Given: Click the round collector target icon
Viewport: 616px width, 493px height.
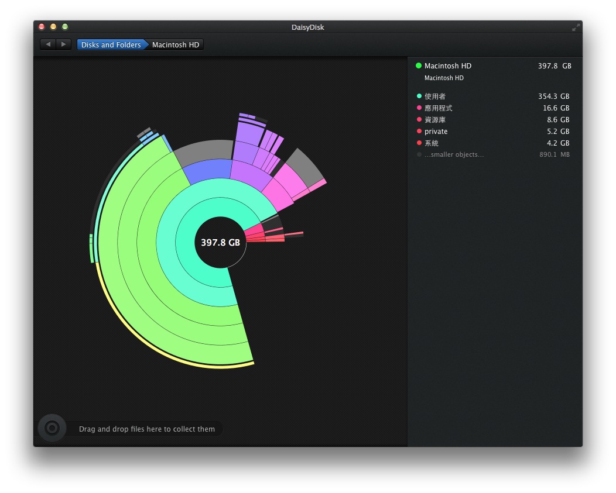Looking at the screenshot, I should (52, 428).
